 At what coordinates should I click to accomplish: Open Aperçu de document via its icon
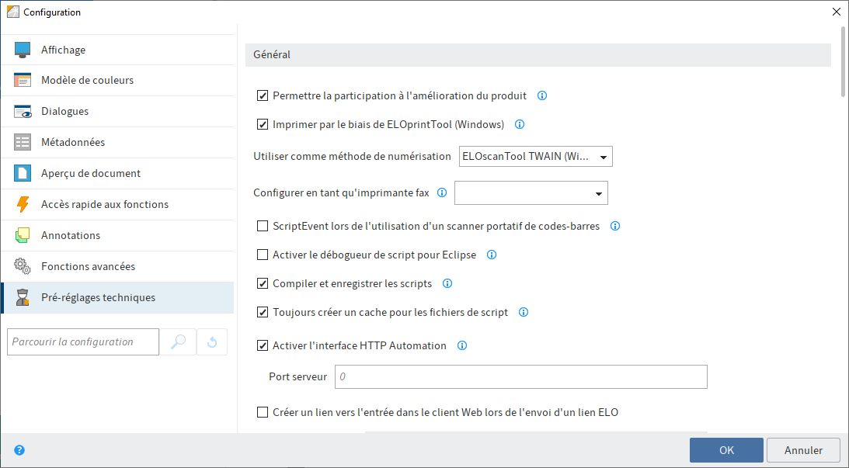pyautogui.click(x=24, y=173)
